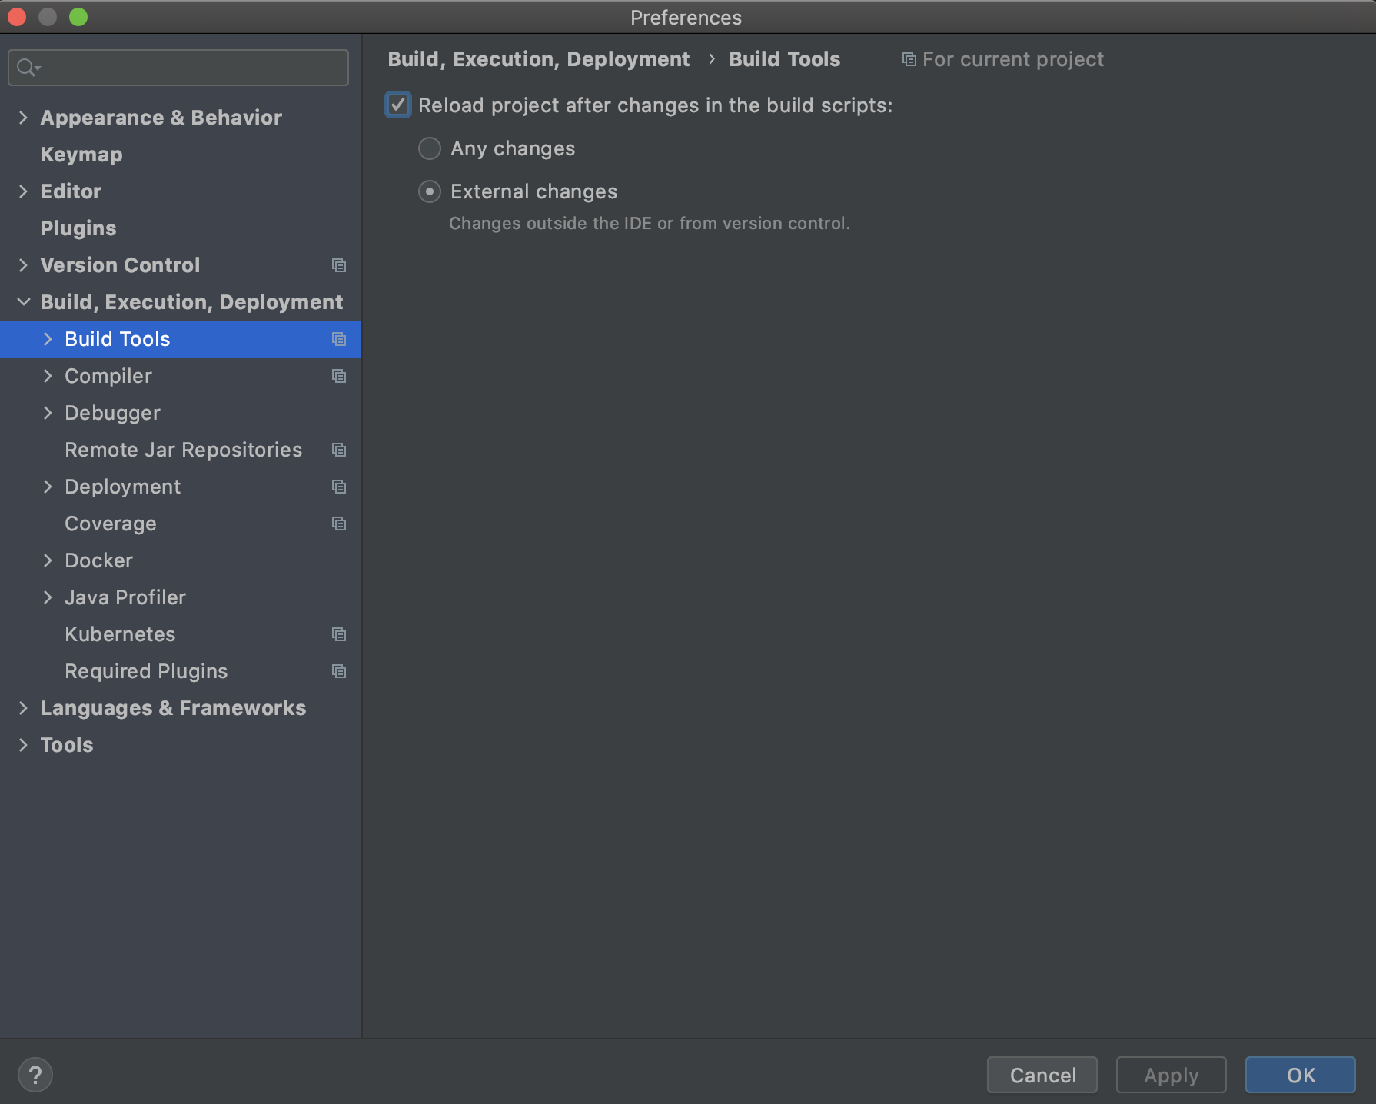Open help with the question mark button
Screen dimensions: 1376x1104
click(x=35, y=1075)
